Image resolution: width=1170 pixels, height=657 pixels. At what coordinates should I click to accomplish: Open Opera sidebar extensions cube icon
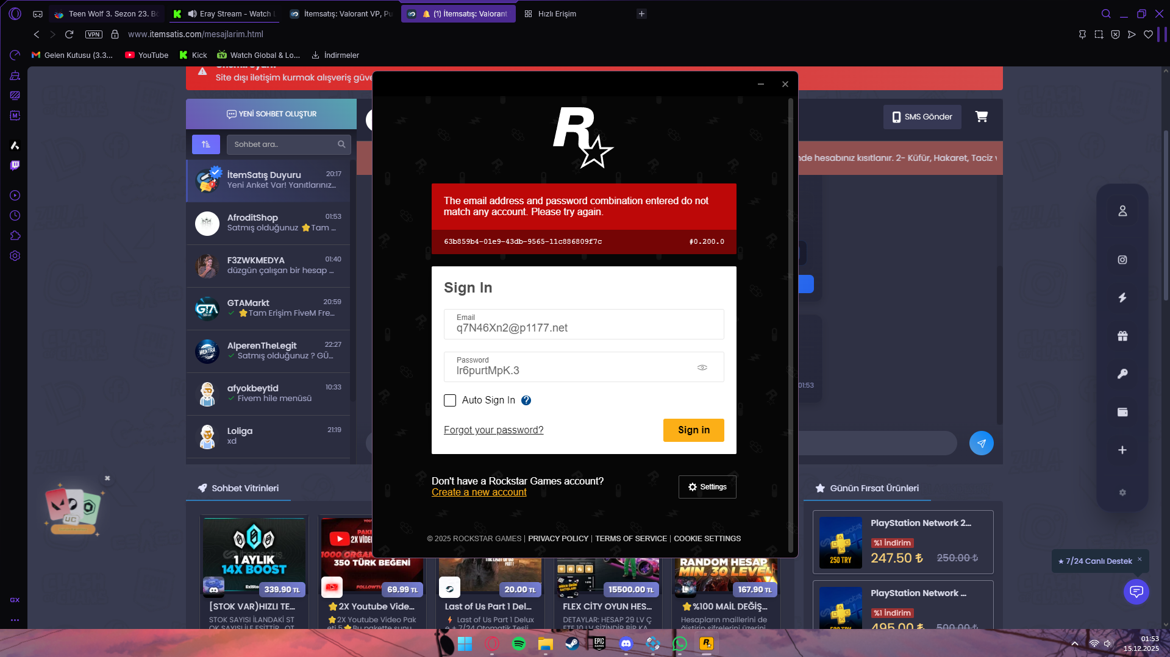click(15, 236)
